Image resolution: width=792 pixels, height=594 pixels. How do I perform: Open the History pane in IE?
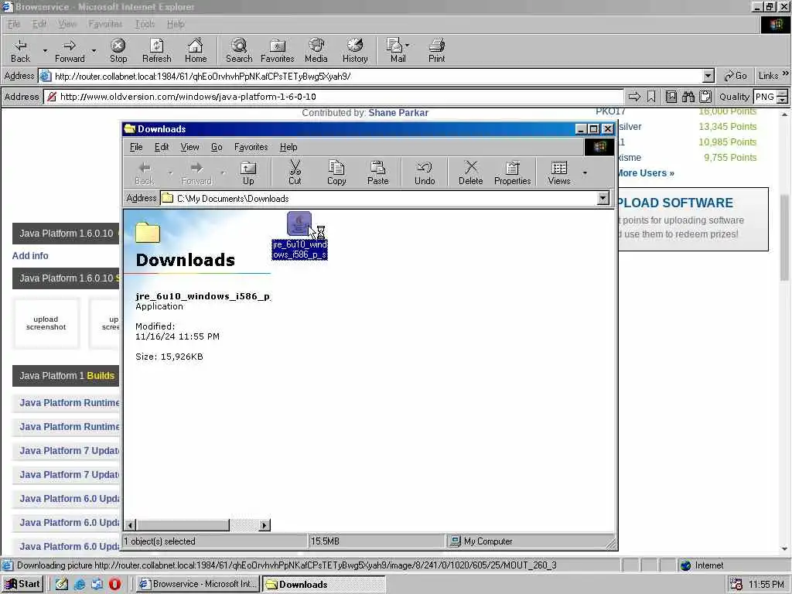click(355, 50)
